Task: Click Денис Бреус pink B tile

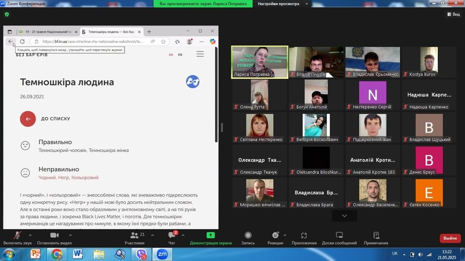Action: 429,160
